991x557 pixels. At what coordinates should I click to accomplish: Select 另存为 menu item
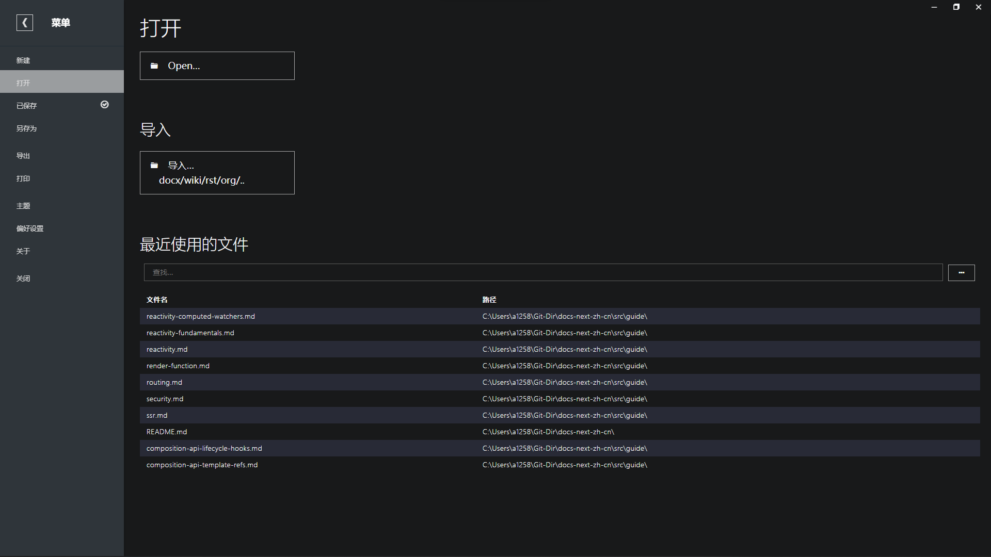[x=26, y=128]
